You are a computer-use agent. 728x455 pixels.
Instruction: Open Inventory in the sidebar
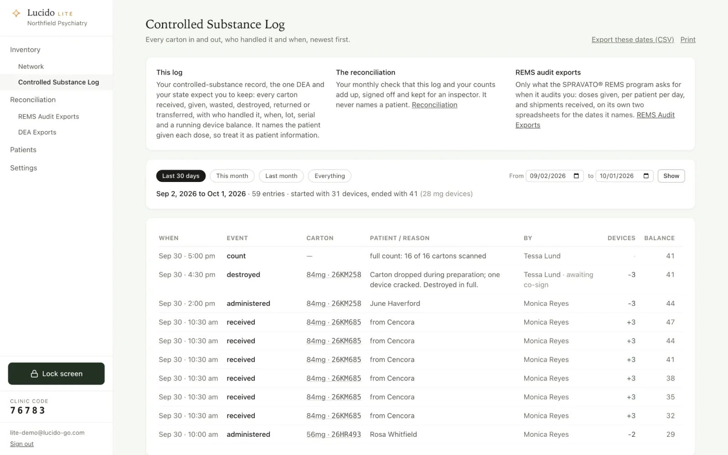[x=25, y=50]
